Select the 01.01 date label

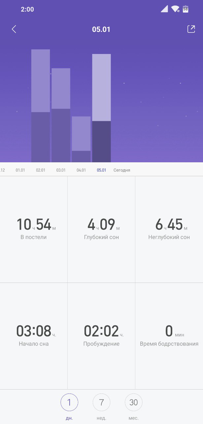point(20,170)
